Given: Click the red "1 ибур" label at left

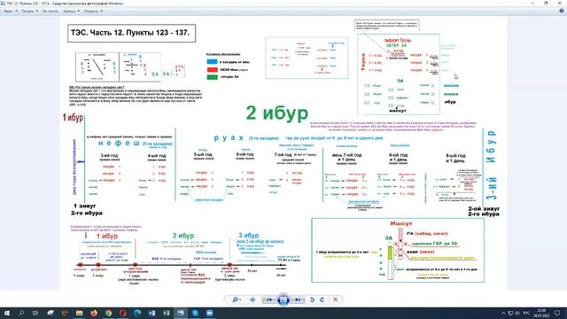Looking at the screenshot, I should coord(73,118).
